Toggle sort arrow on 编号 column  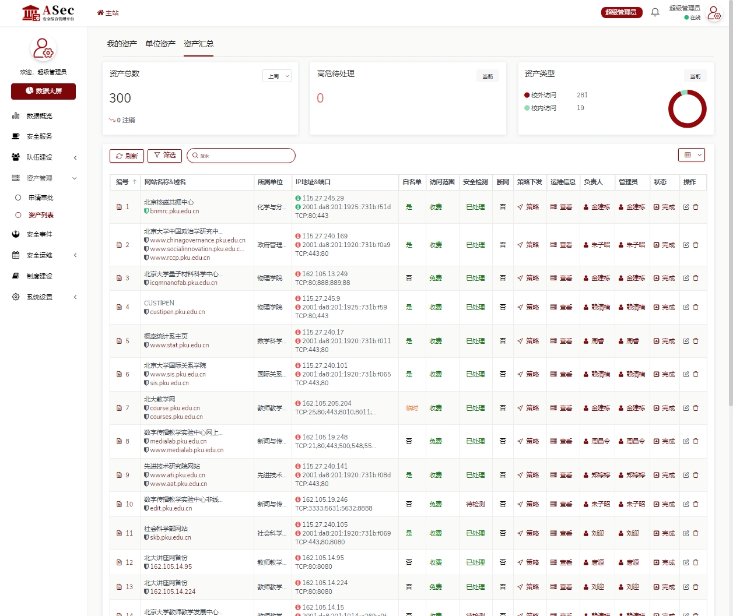click(x=135, y=182)
